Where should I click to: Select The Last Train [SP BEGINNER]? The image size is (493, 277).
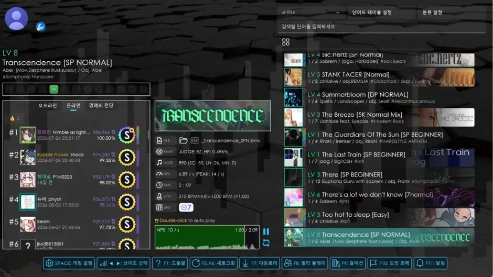click(x=379, y=158)
